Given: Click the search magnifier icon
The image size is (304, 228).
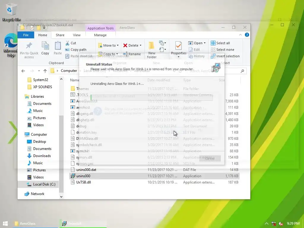Looking at the screenshot, I should click(242, 71).
